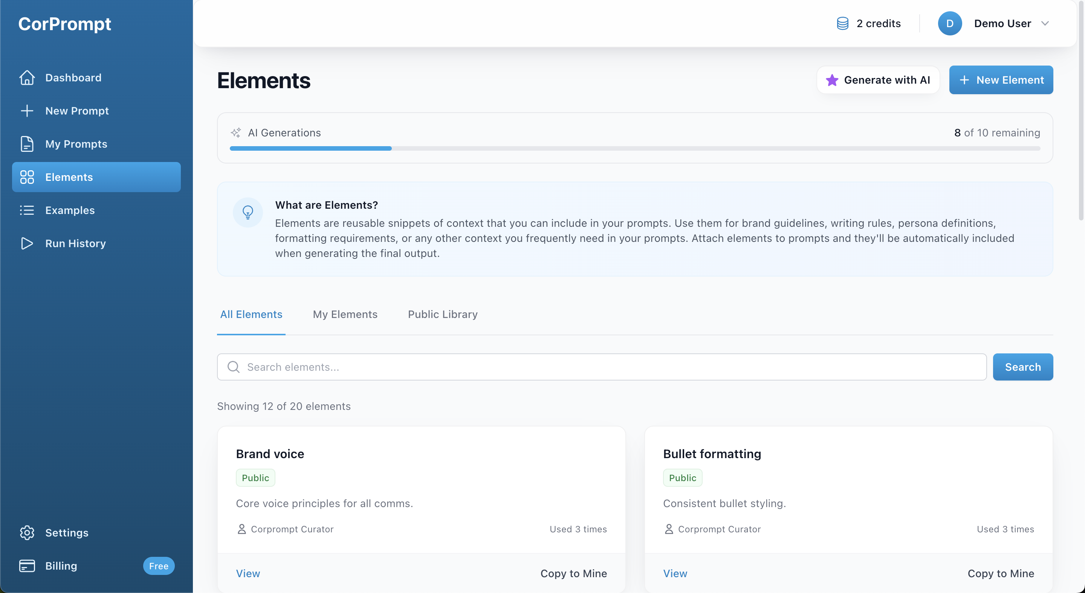This screenshot has height=593, width=1085.
Task: Click the D user avatar
Action: [x=949, y=24]
